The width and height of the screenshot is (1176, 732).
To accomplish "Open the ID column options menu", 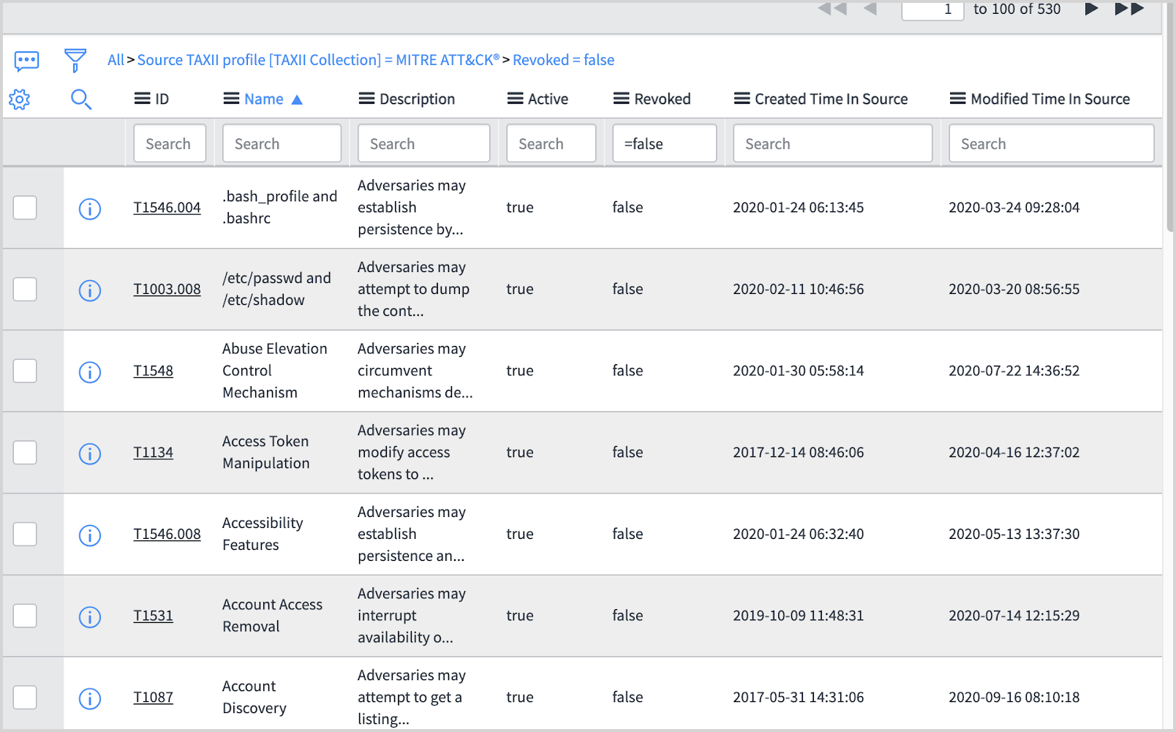I will coord(143,99).
